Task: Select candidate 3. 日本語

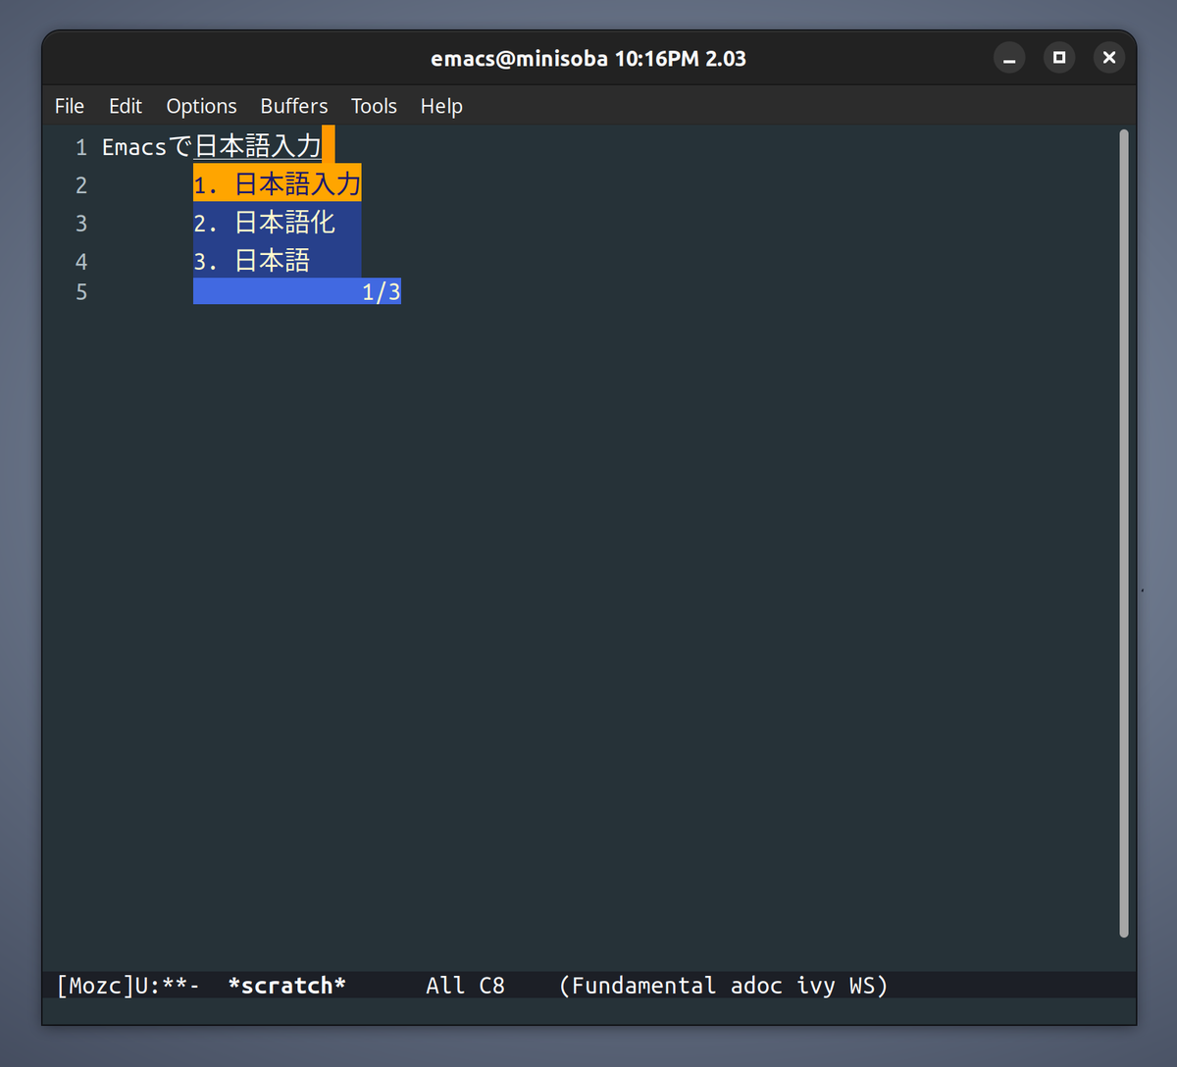Action: 278,260
